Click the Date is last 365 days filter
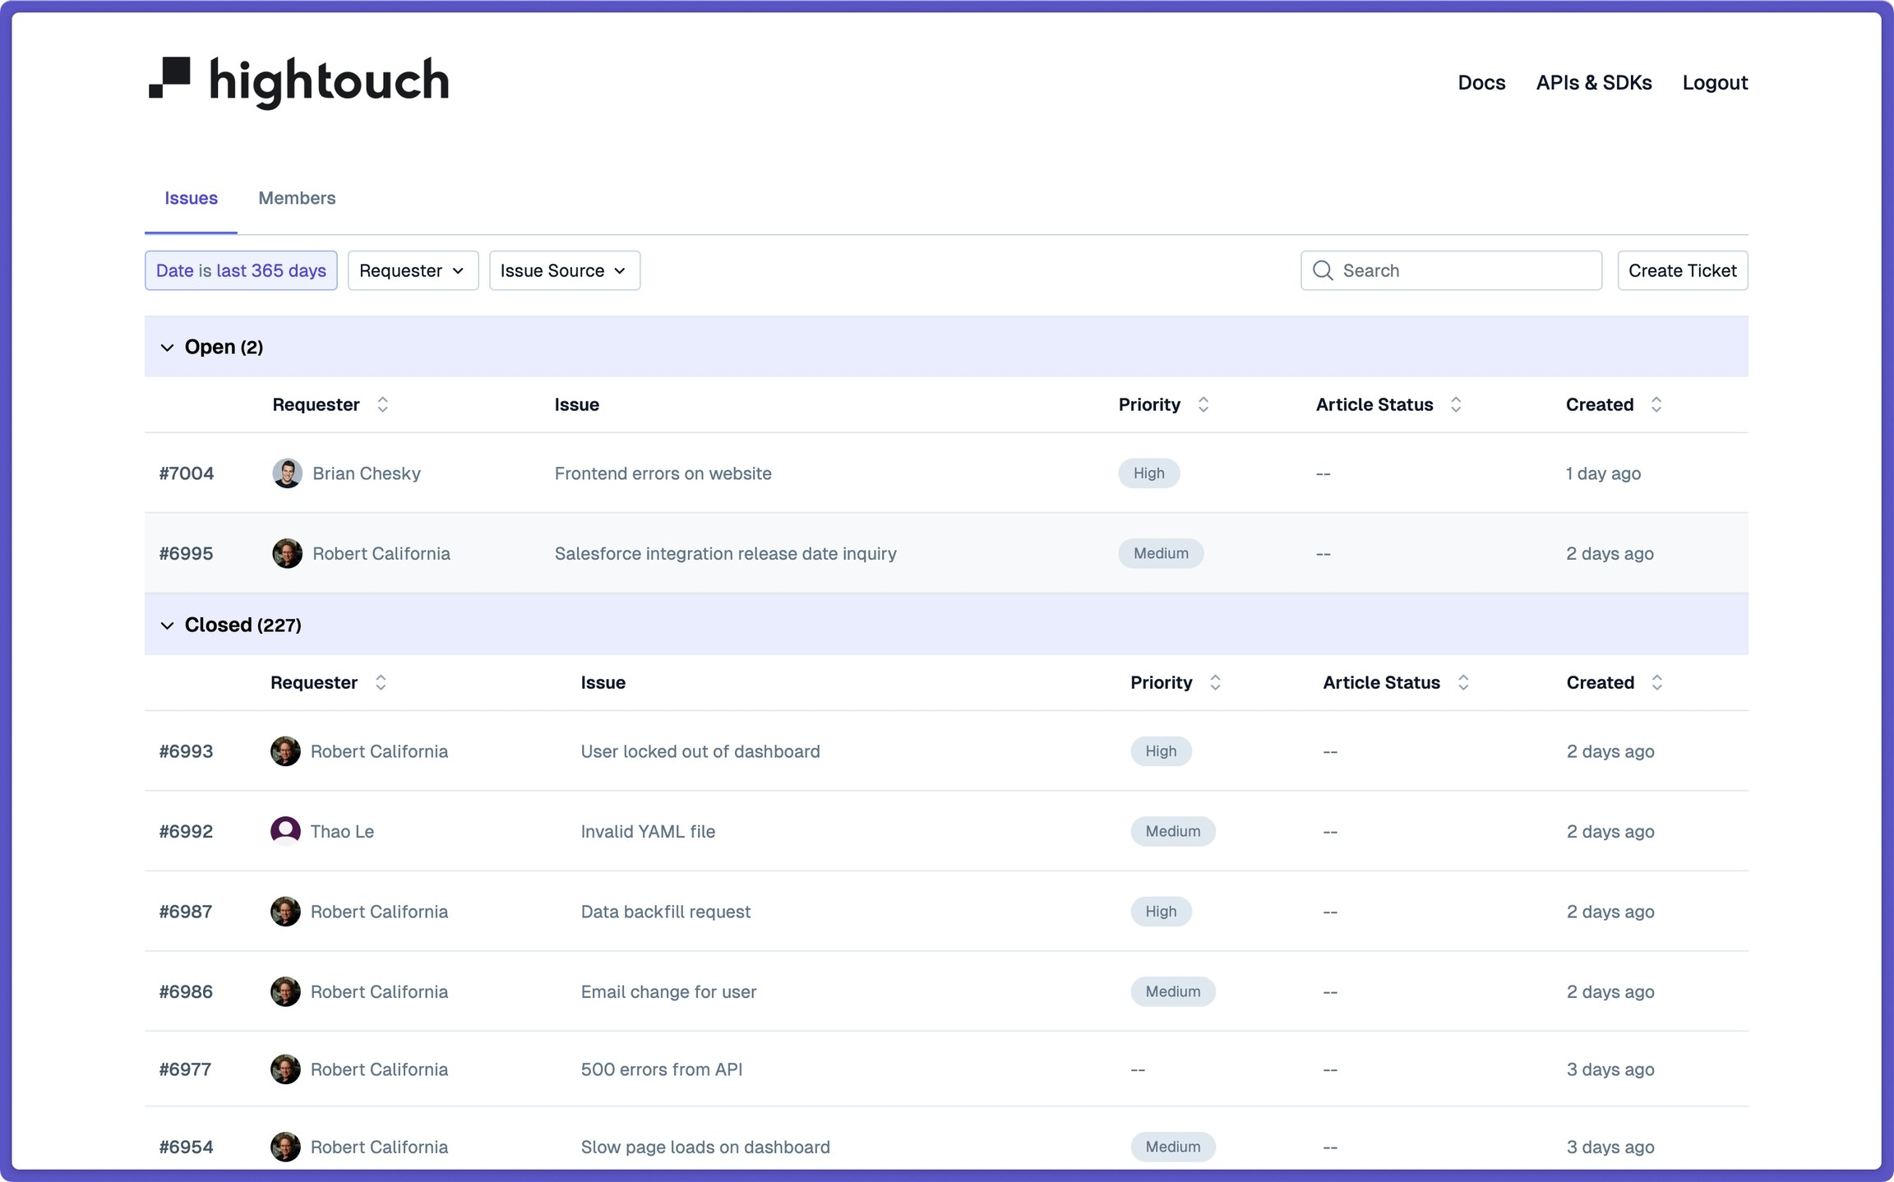 coord(241,270)
